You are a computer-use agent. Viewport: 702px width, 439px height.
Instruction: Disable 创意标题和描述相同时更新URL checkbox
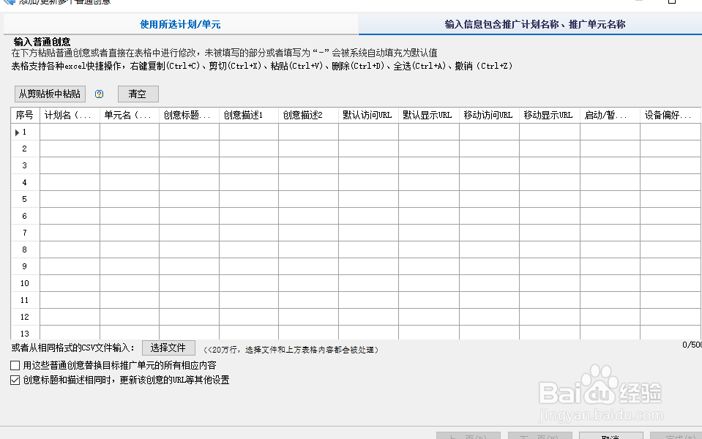[14, 379]
